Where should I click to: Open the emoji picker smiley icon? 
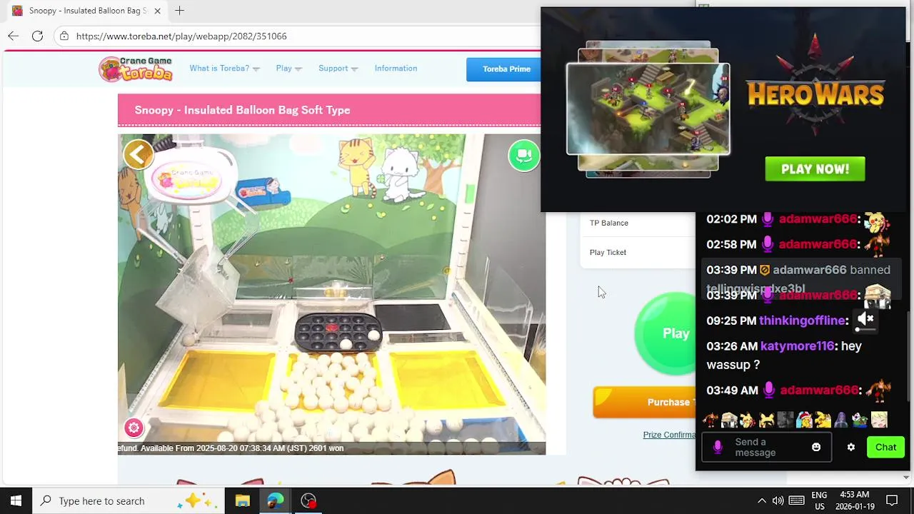816,447
